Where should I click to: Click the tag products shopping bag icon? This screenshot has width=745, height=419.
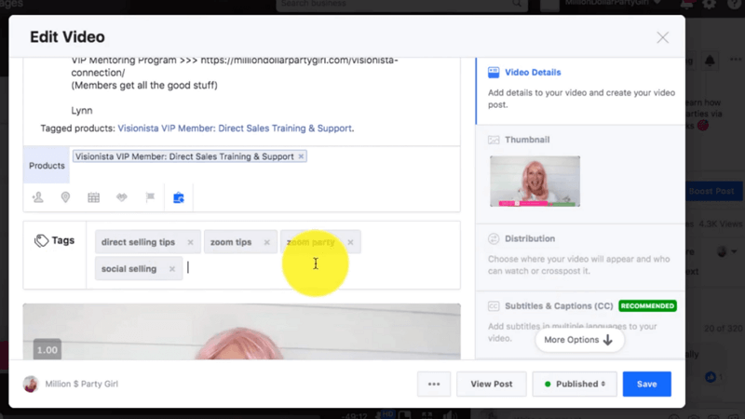[179, 197]
